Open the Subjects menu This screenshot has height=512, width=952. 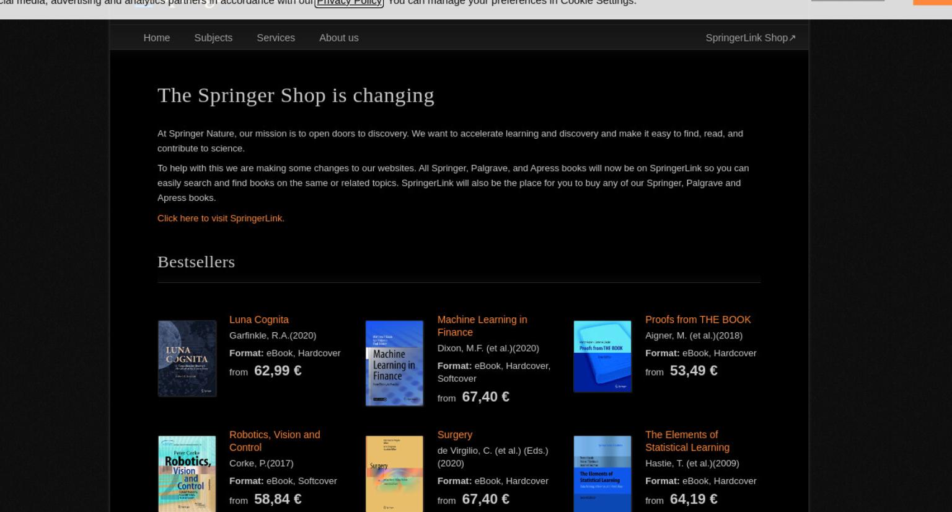pos(213,38)
